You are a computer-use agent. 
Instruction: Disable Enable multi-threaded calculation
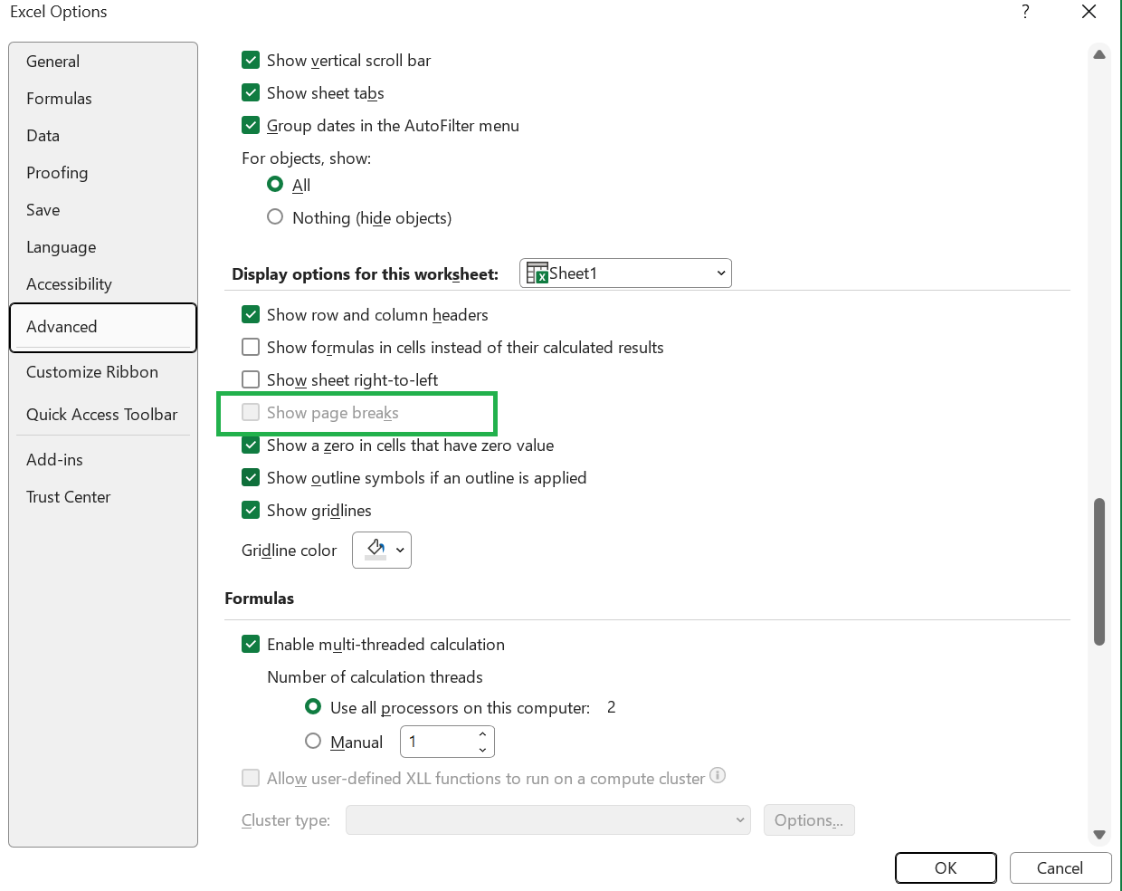click(251, 645)
